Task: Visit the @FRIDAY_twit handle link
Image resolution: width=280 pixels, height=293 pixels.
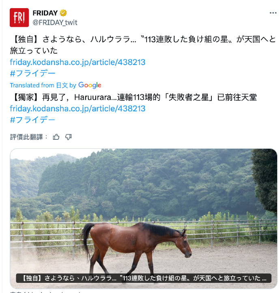Action: [x=55, y=22]
